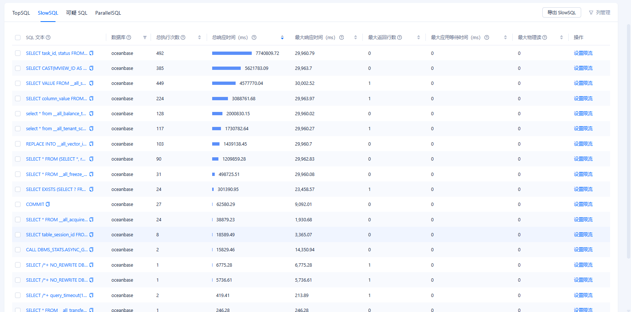Select all rows with header checkbox
This screenshot has width=631, height=312.
tap(18, 38)
